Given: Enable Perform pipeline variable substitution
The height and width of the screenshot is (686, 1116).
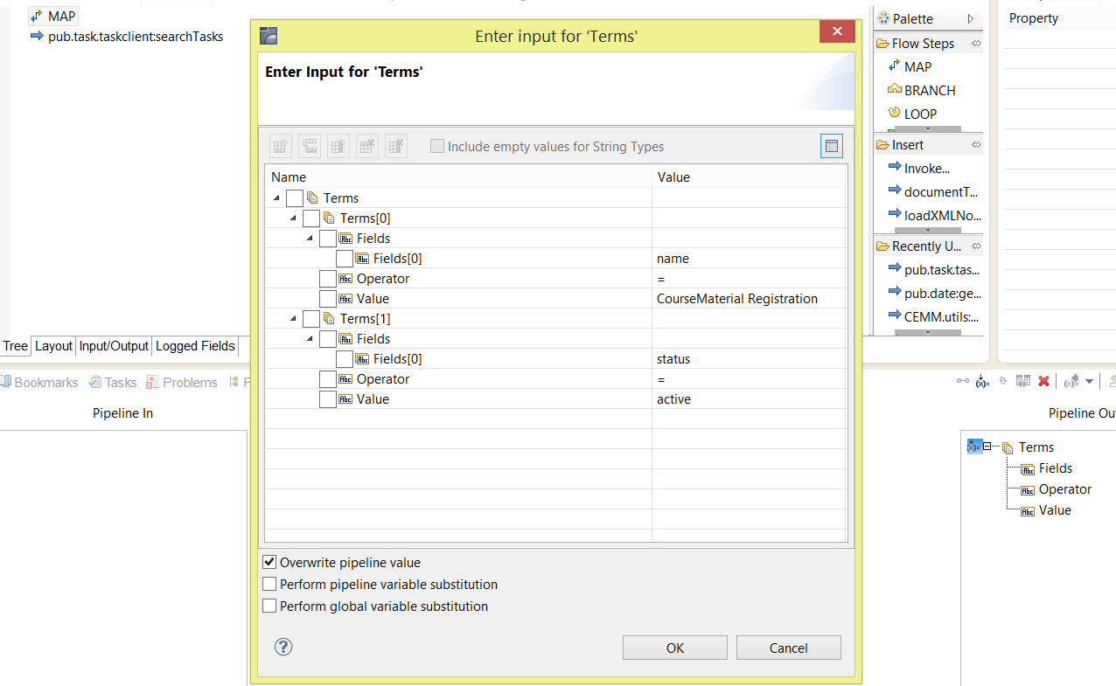Looking at the screenshot, I should tap(269, 584).
